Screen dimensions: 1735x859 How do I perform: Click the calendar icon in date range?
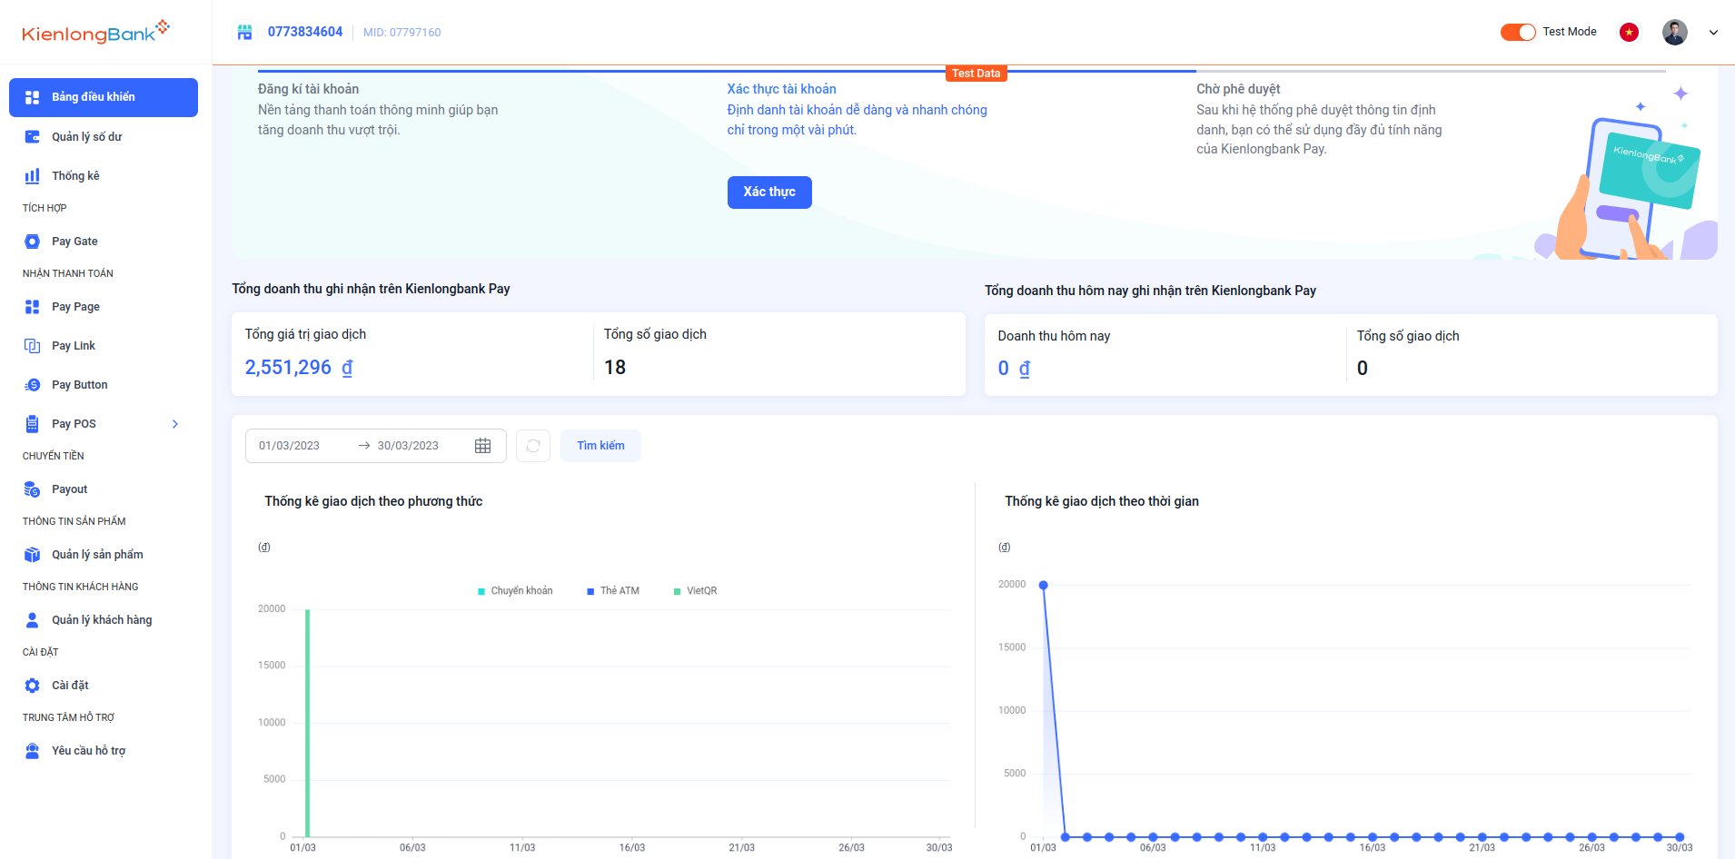(482, 446)
